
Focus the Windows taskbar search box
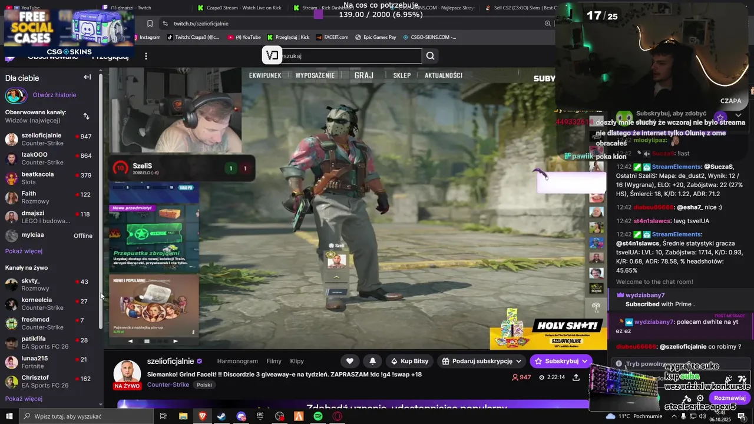click(85, 416)
